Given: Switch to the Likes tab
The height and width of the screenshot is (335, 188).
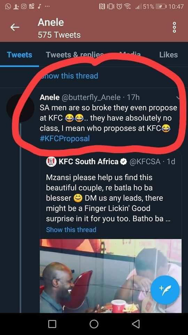Looking at the screenshot, I should [x=168, y=55].
